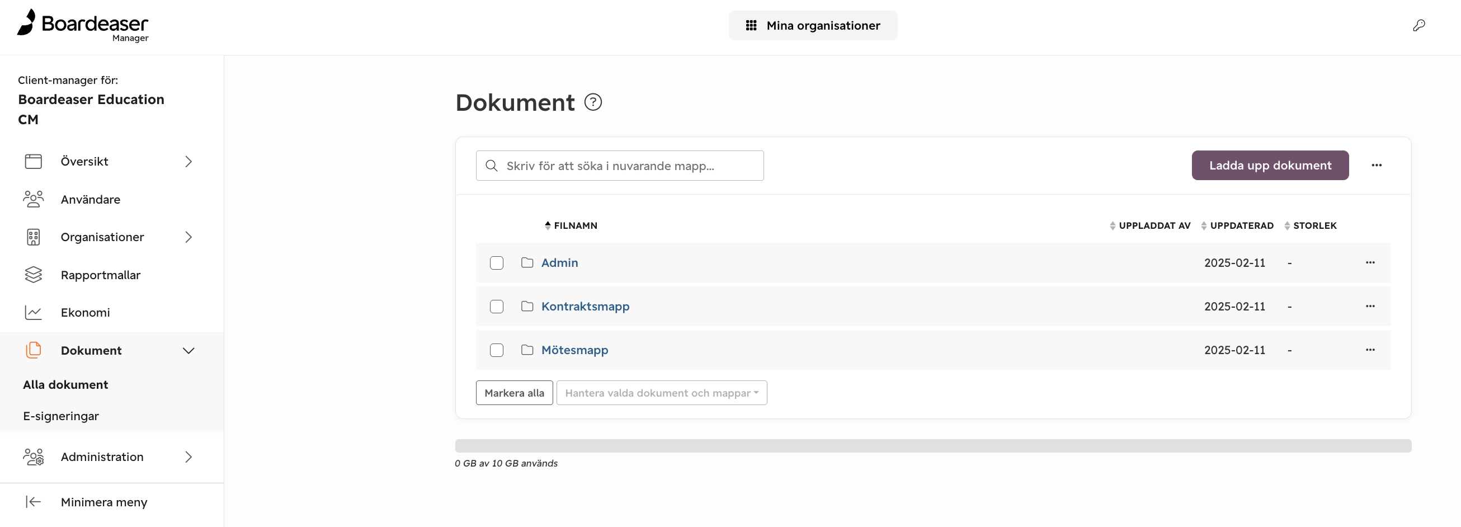Open the Översikt sidebar item
The height and width of the screenshot is (527, 1461).
(111, 161)
